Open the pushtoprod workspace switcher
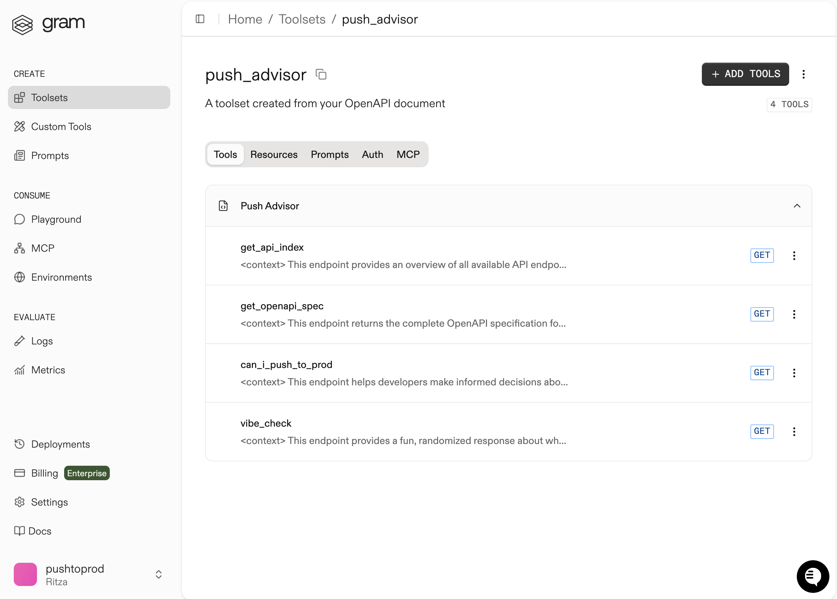The height and width of the screenshot is (599, 837). (x=158, y=574)
